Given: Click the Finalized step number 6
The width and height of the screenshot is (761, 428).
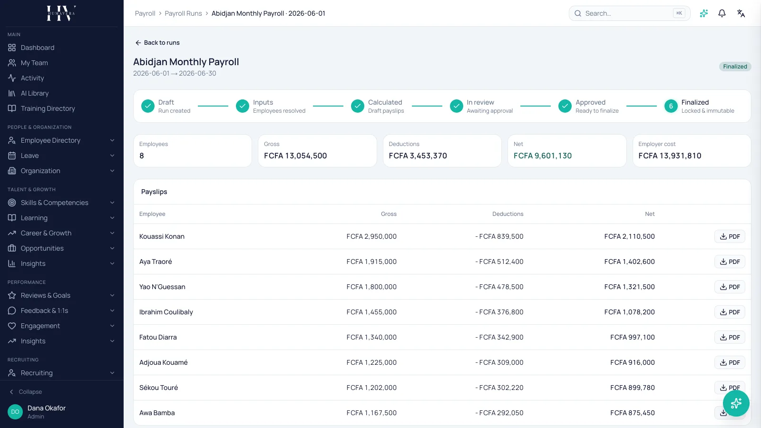Looking at the screenshot, I should (x=671, y=106).
